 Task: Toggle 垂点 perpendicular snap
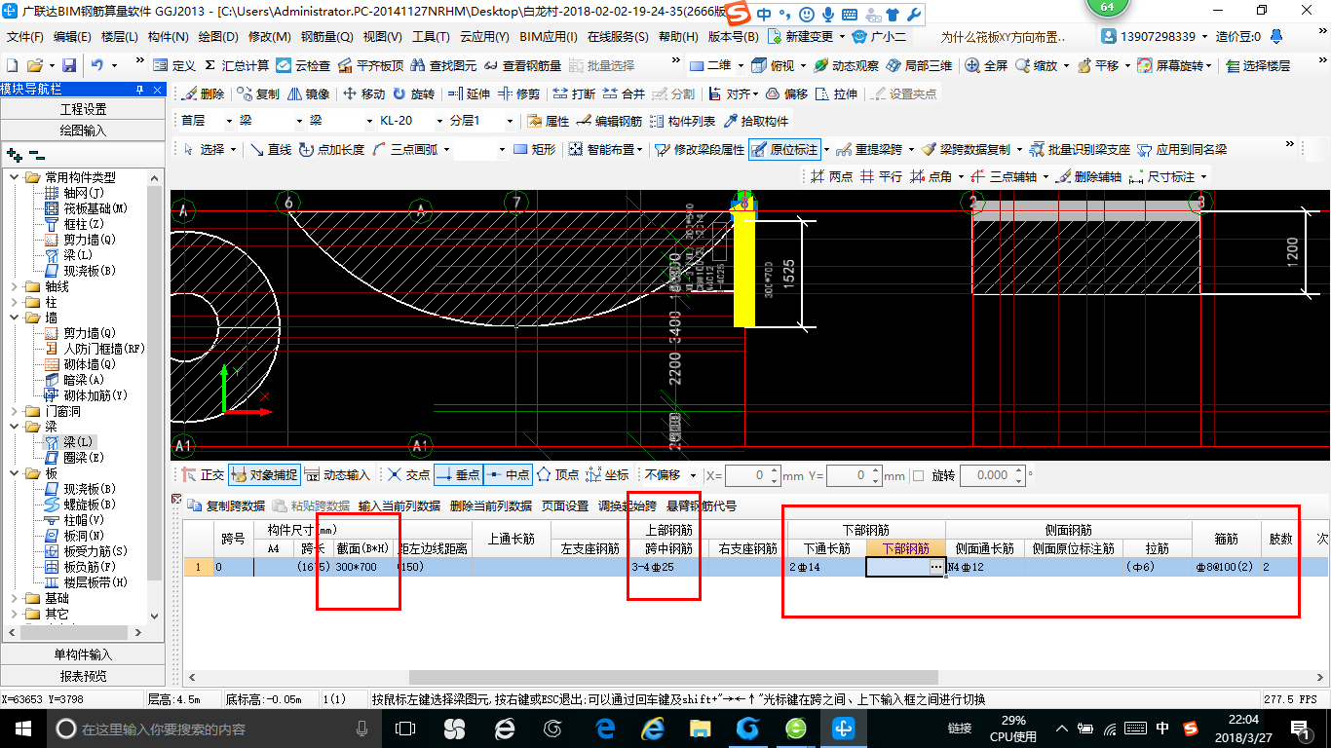click(457, 475)
